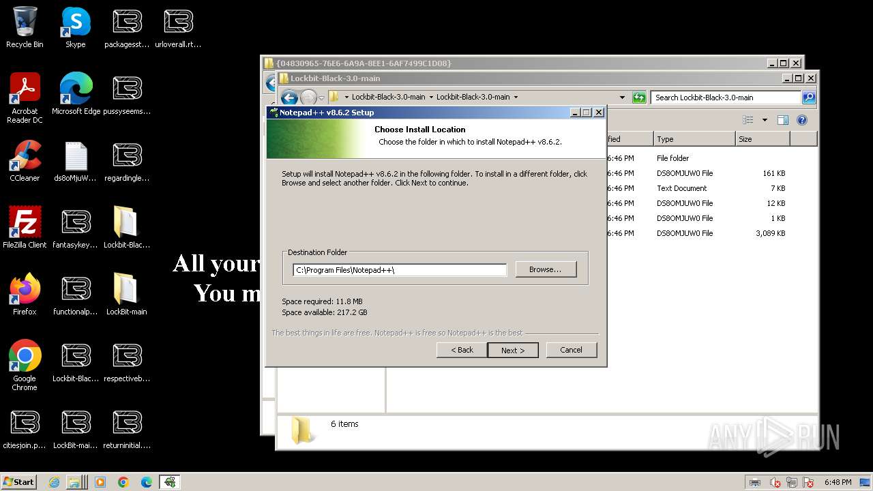Select the LockBit-main folder on desktop
Viewport: 873px width, 491px height.
pos(127,295)
